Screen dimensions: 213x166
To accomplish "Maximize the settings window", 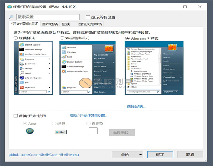I will tap(185, 7).
